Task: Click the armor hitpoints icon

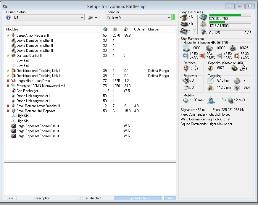Action: 209,48
